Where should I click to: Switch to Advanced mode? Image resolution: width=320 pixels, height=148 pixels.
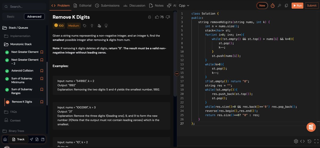coord(34,16)
